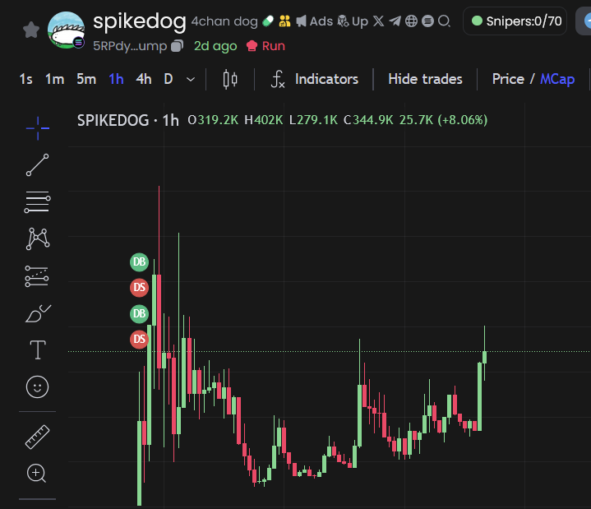This screenshot has height=509, width=591.
Task: Click the upper red DS trade marker
Action: 139,288
